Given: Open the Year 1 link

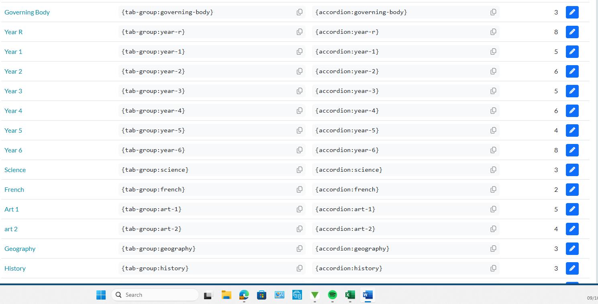Looking at the screenshot, I should coord(13,51).
